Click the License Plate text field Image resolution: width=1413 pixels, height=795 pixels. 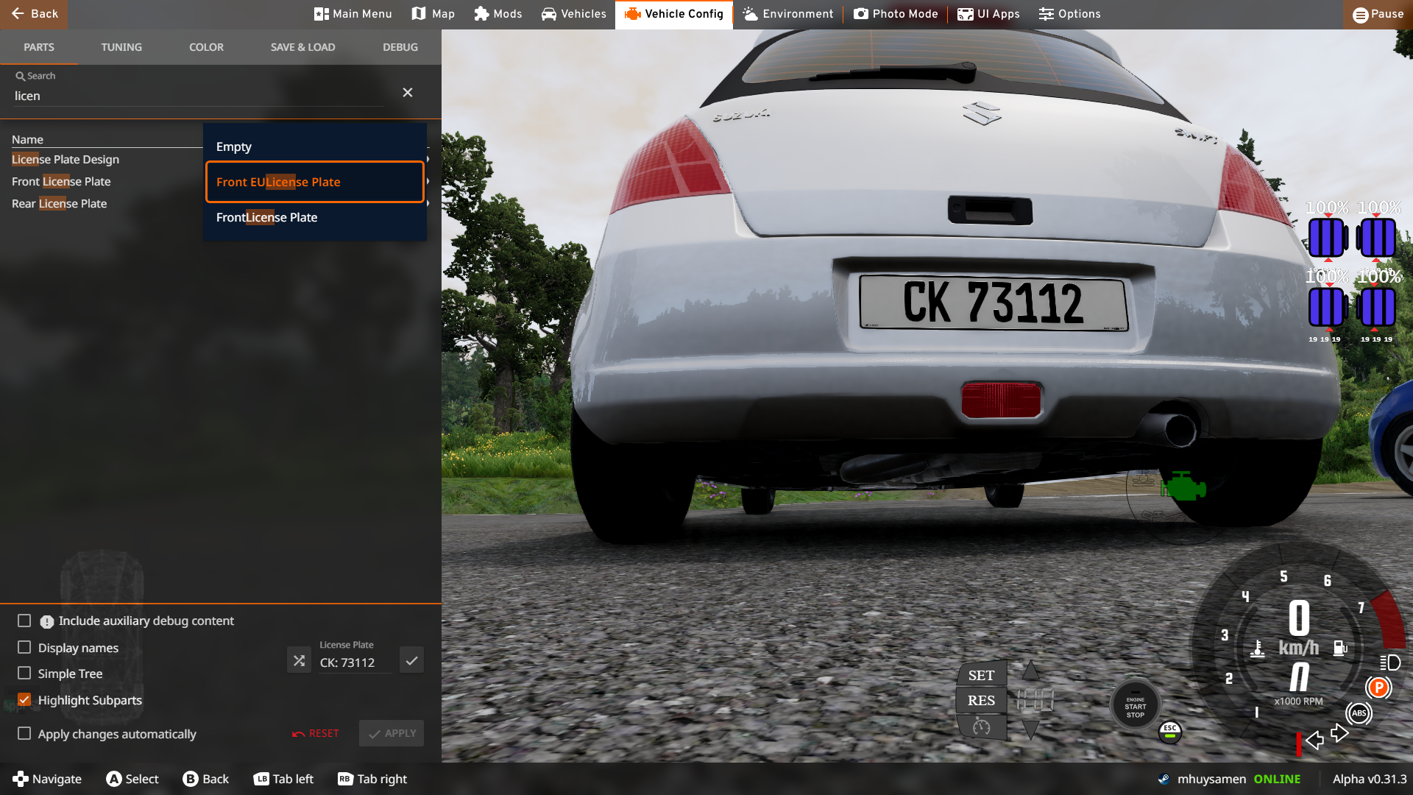point(355,662)
